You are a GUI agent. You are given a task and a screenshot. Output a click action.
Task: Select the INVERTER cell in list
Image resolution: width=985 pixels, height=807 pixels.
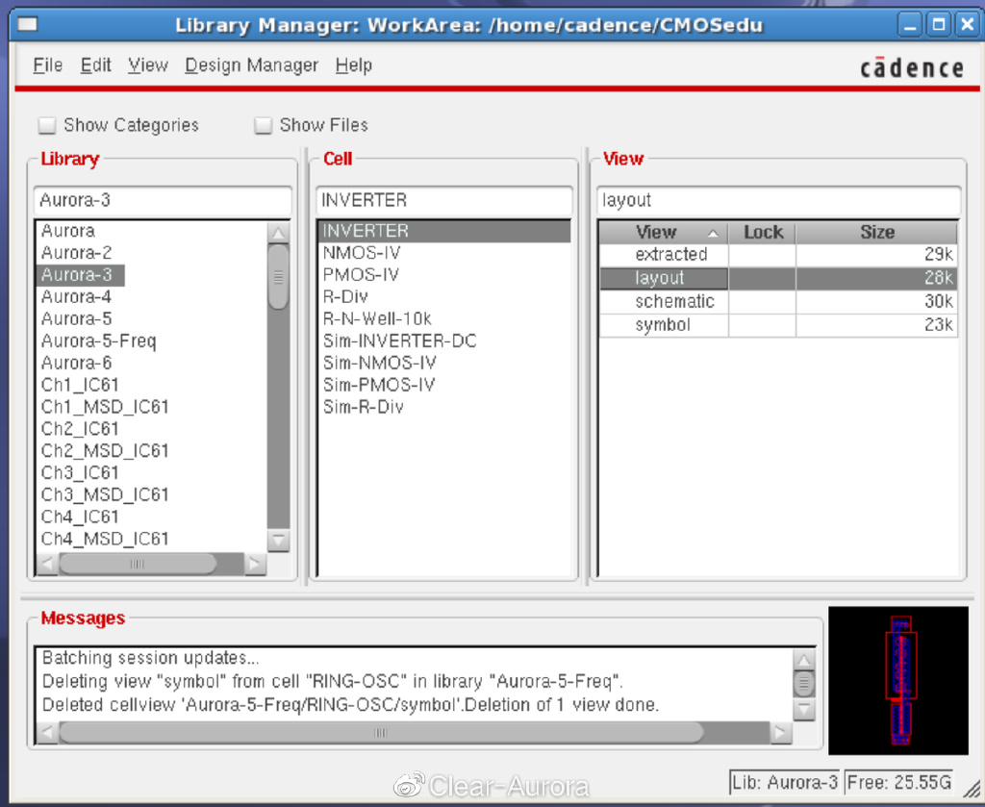click(444, 231)
